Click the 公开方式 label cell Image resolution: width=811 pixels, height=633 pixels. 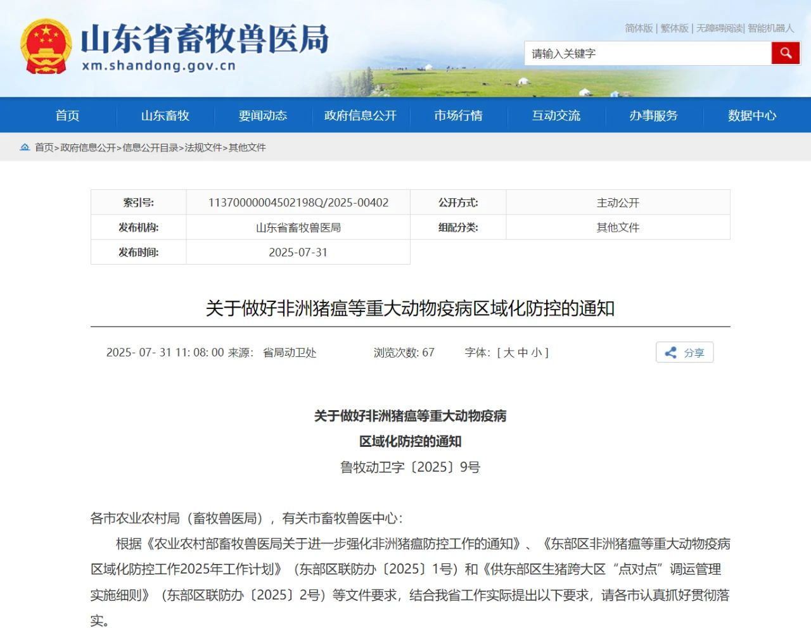click(458, 203)
